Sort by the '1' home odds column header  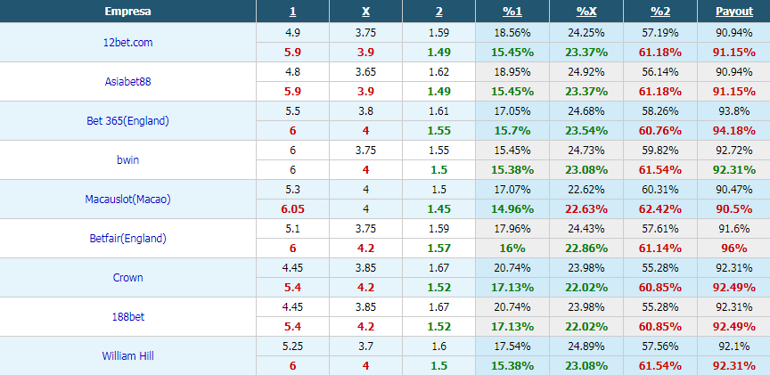click(x=292, y=12)
